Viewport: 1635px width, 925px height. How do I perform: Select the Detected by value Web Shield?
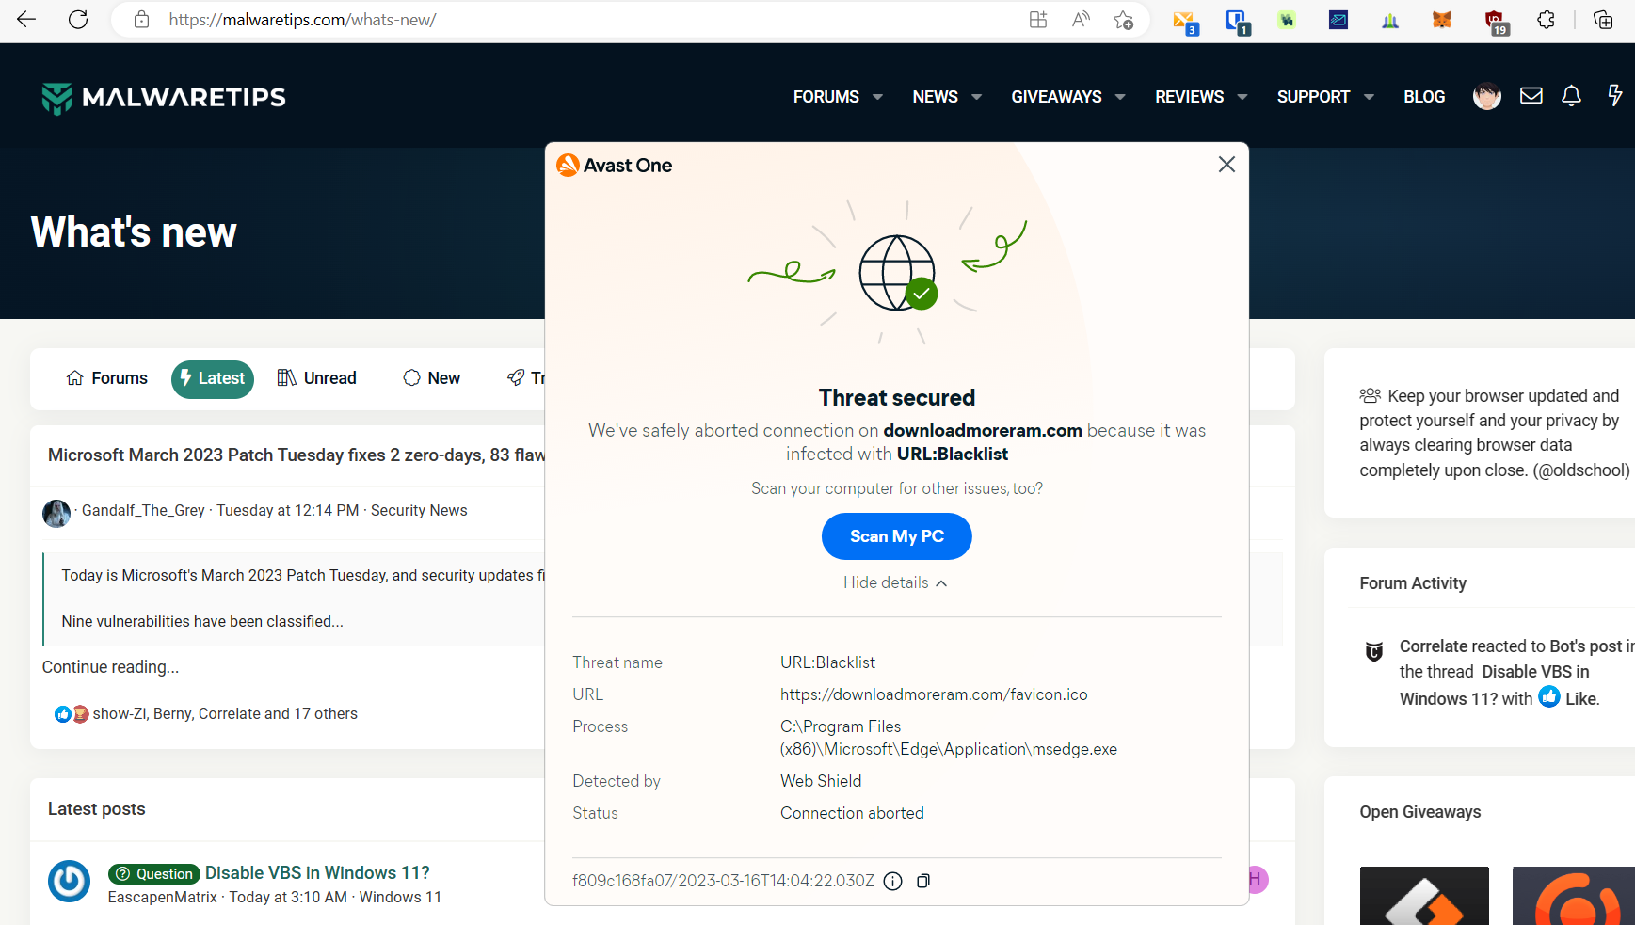pos(821,781)
